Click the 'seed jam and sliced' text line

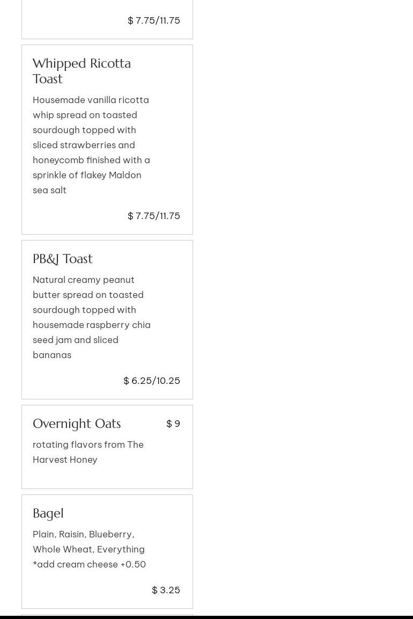(76, 340)
